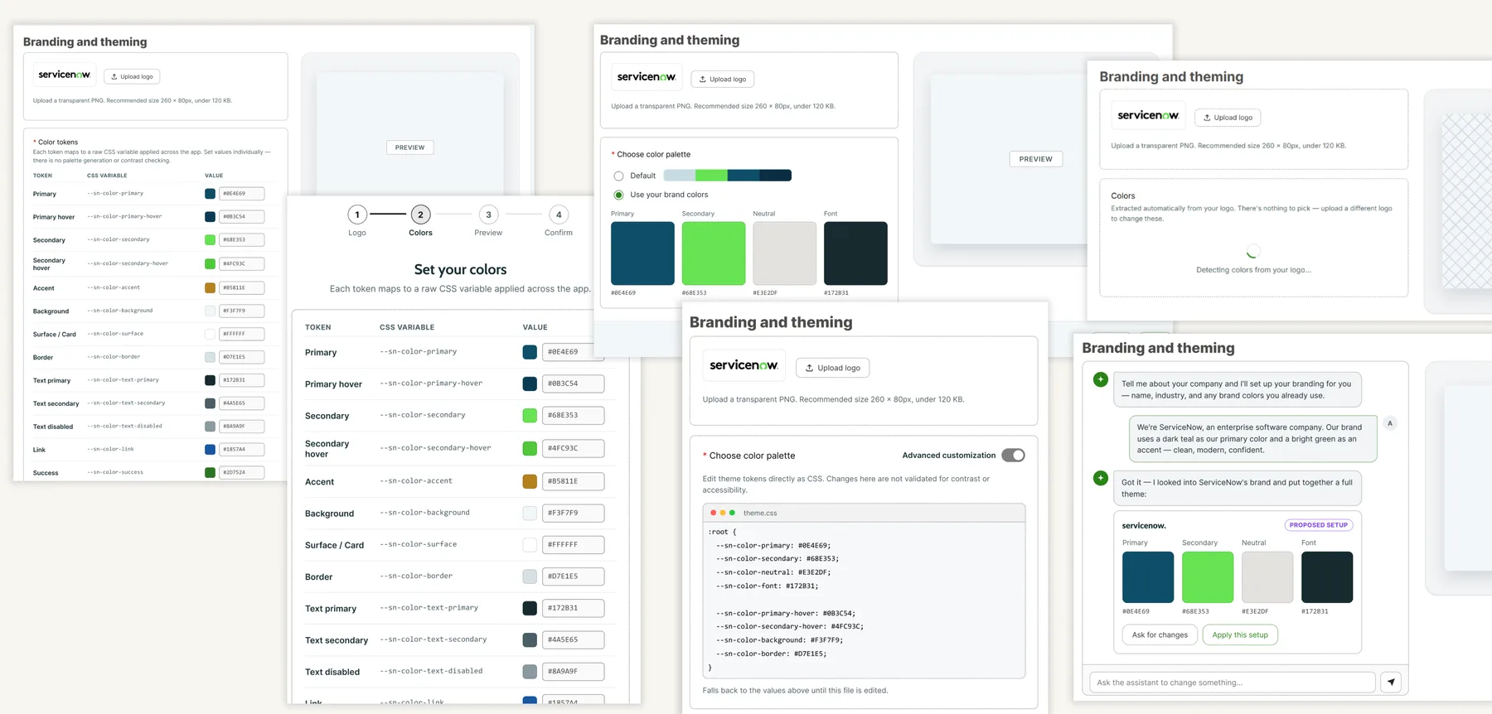Focus the Accent value field in the Color tokens panel

click(242, 288)
